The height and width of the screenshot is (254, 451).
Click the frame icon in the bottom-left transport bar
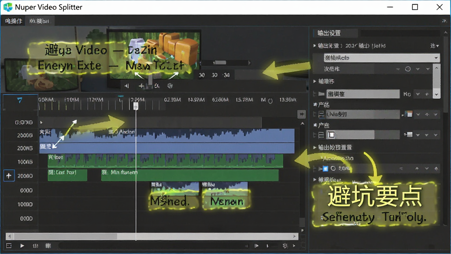[9, 246]
